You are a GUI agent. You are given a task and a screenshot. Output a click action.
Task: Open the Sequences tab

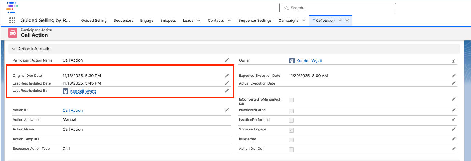[123, 20]
